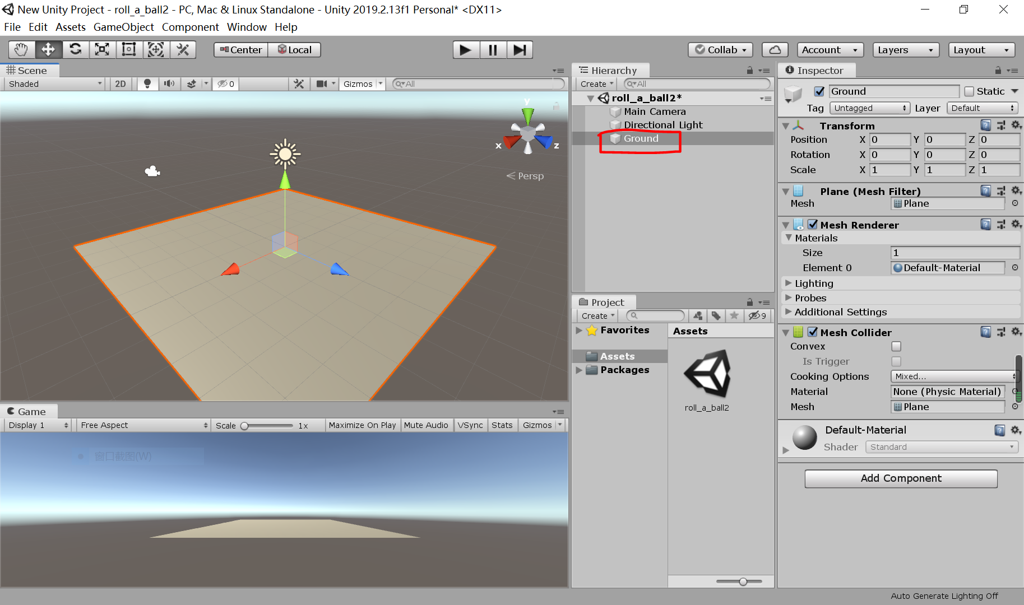Open the Layers dropdown
The image size is (1024, 605).
[x=905, y=50]
